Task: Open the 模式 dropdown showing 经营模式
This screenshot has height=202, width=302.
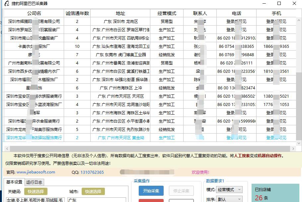Action: coord(229,190)
